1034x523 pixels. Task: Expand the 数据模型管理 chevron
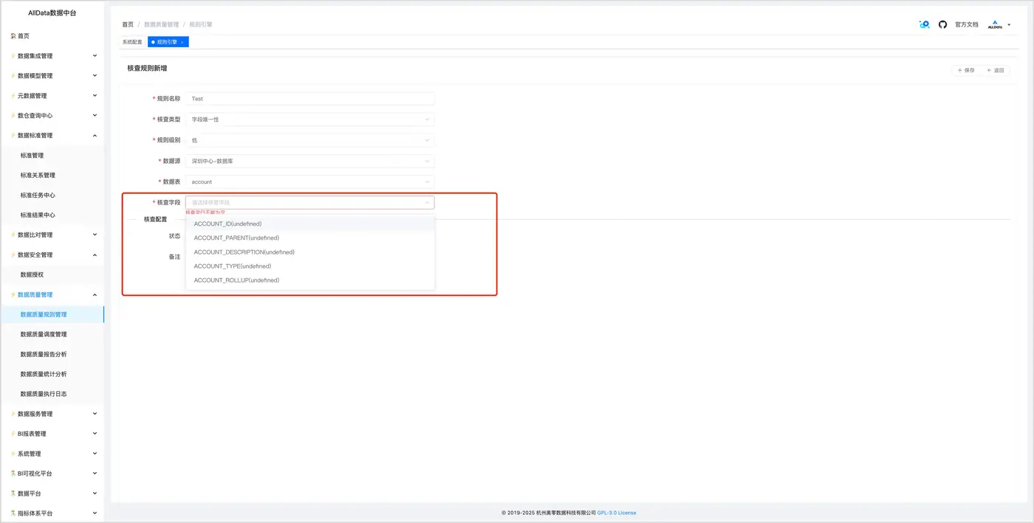coord(95,75)
